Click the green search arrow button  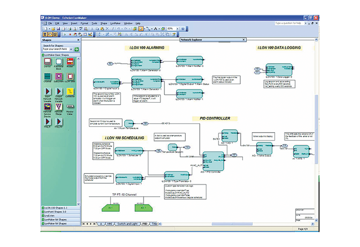(76, 49)
